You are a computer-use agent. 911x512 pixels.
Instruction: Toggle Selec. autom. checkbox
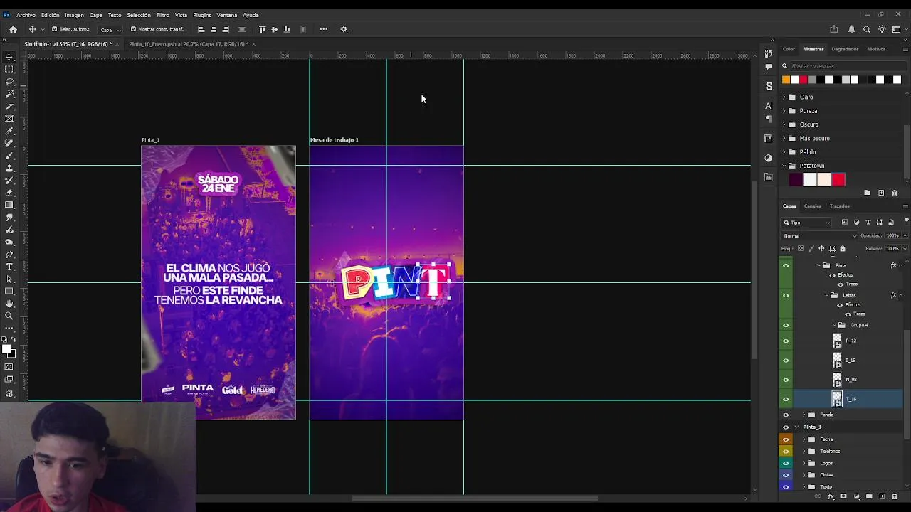click(x=55, y=29)
